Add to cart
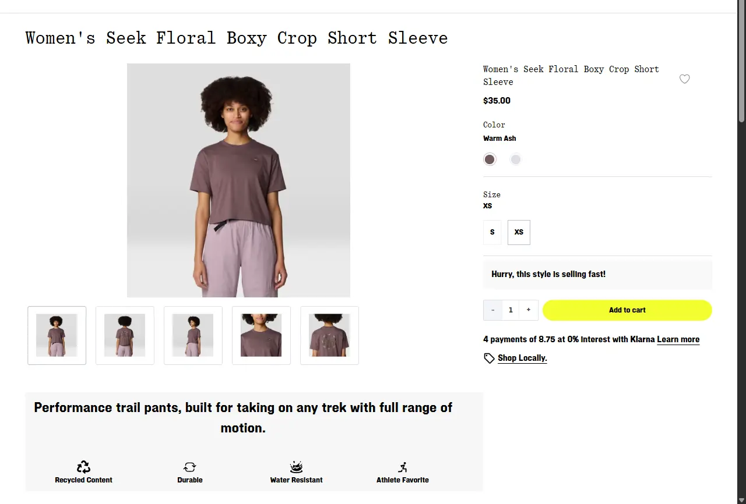 point(627,310)
